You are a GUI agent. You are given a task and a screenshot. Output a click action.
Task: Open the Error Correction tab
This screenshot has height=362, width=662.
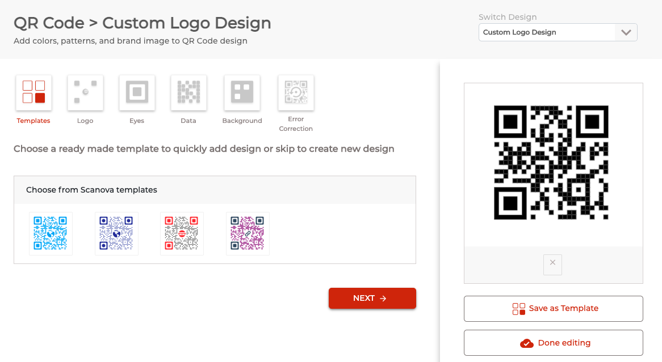click(x=296, y=92)
